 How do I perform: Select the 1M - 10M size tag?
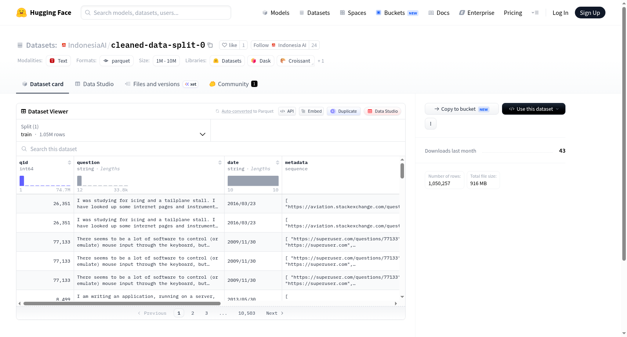point(166,61)
